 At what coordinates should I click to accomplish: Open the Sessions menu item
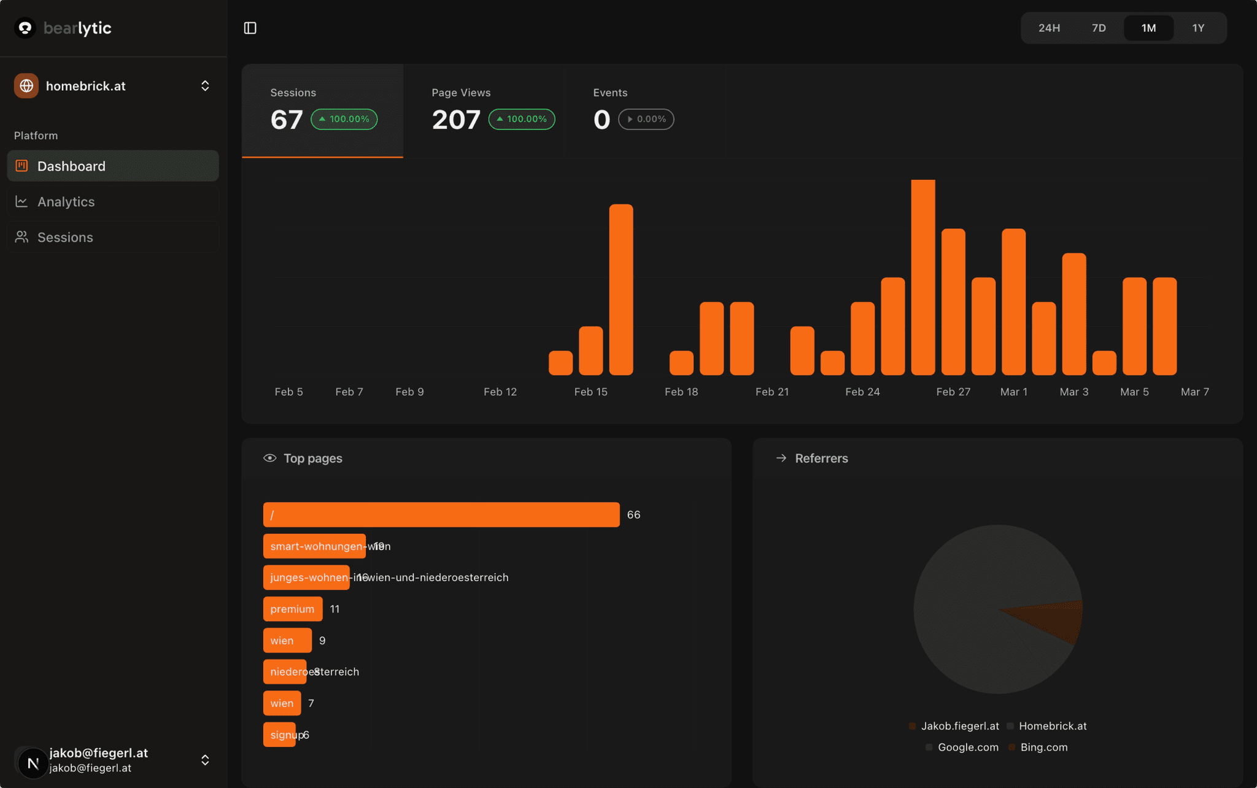pyautogui.click(x=113, y=237)
